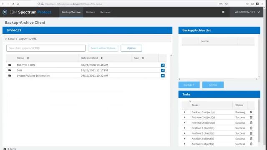Go to browser home page
The width and height of the screenshot is (267, 150).
(x=18, y=4)
